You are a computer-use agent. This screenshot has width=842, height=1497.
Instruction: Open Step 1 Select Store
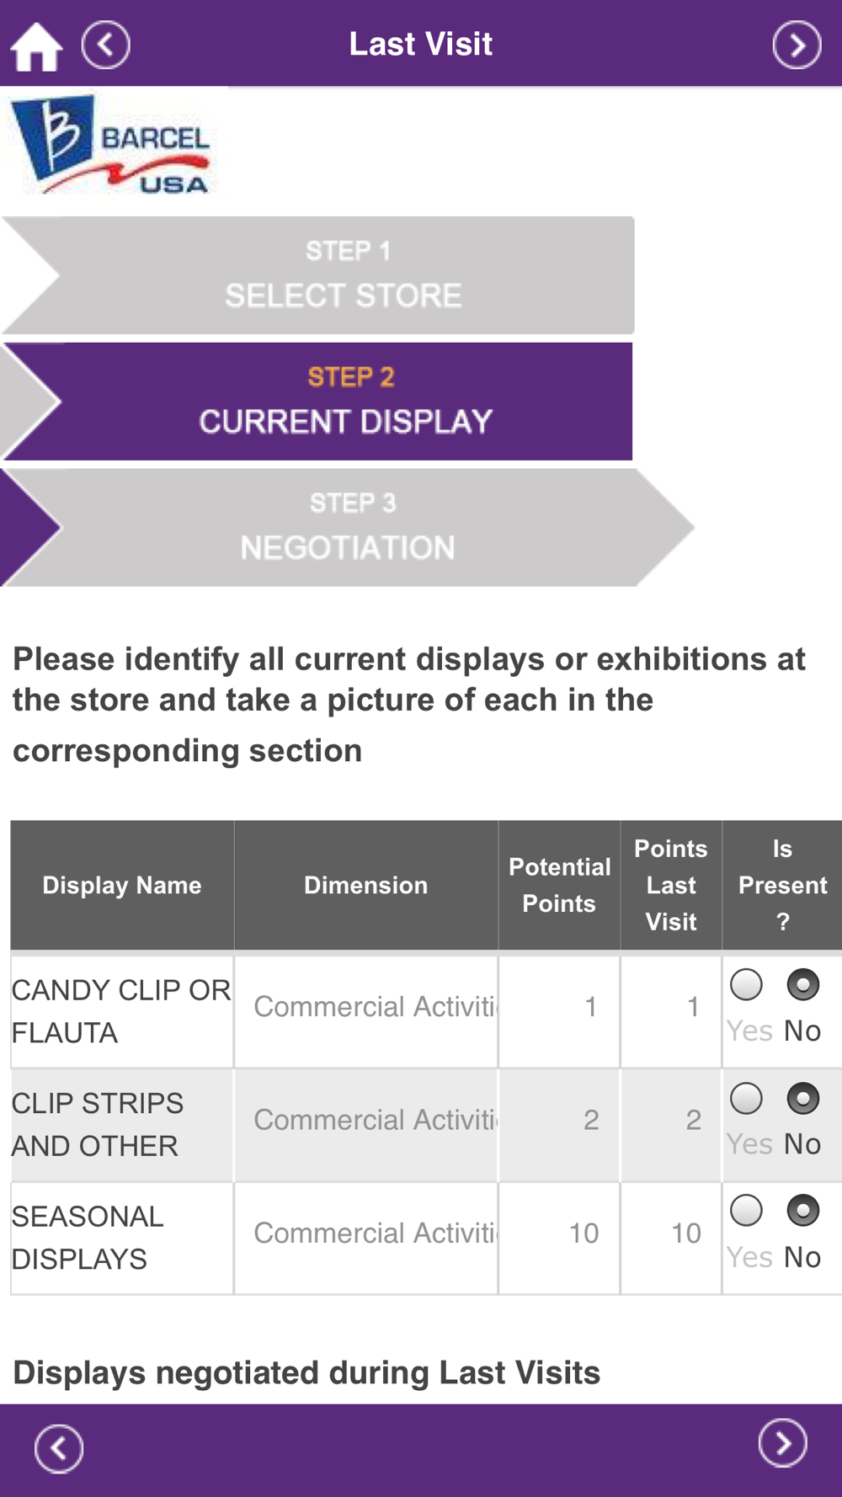(x=318, y=275)
